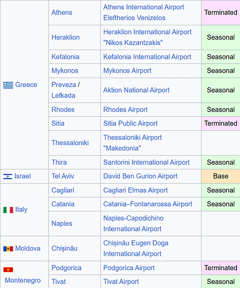This screenshot has height=288, width=240.
Task: Click the Base status cell for Tel Aviv
Action: point(220,176)
